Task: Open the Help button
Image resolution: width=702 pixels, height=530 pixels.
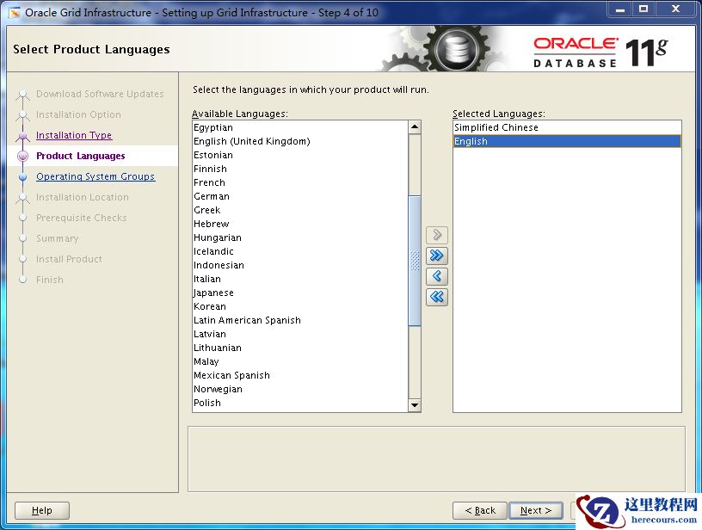Action: click(x=42, y=510)
